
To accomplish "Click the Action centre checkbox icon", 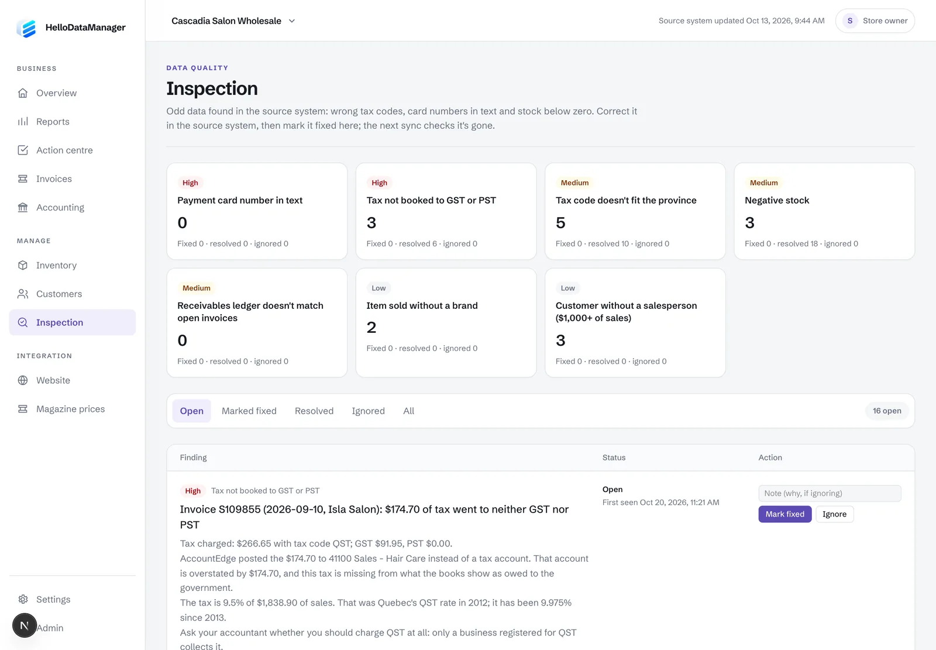I will (x=23, y=150).
